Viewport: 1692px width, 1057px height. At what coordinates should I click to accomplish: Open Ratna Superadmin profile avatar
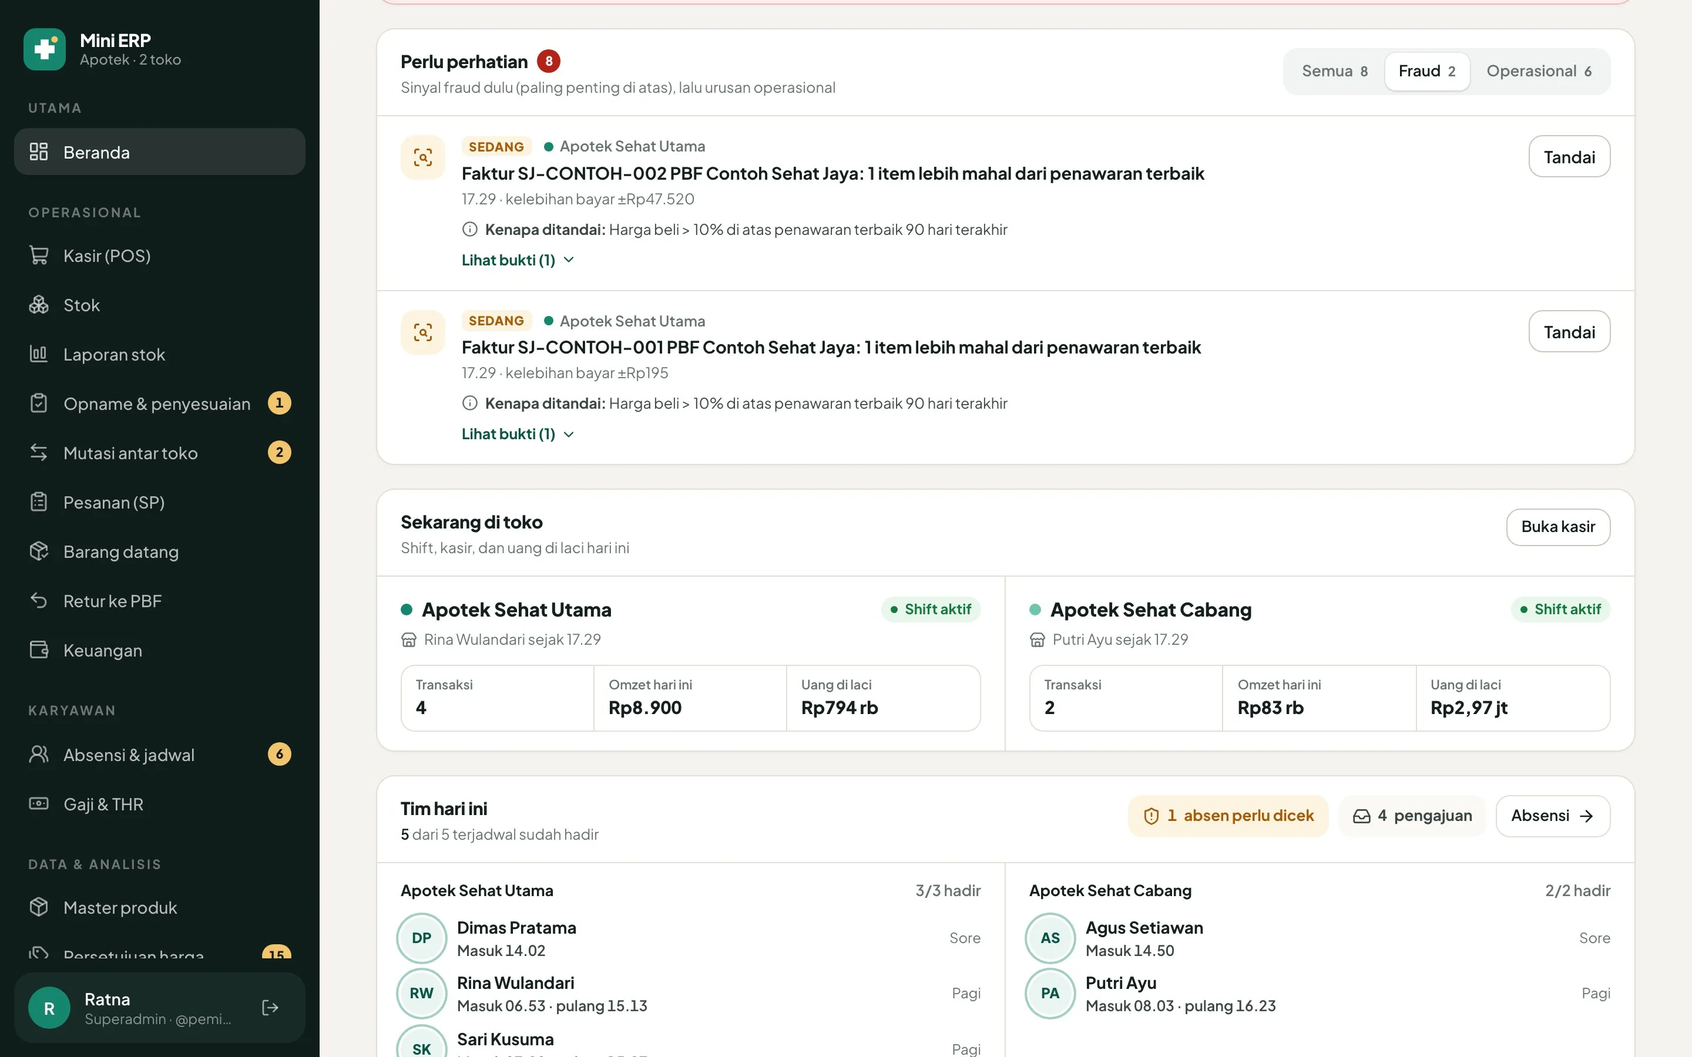click(x=49, y=1008)
